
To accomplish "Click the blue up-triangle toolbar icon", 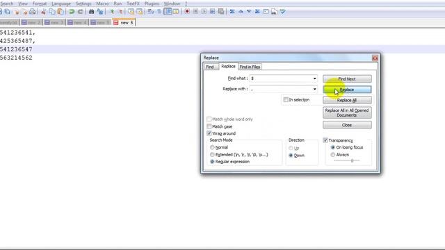I will [241, 12].
